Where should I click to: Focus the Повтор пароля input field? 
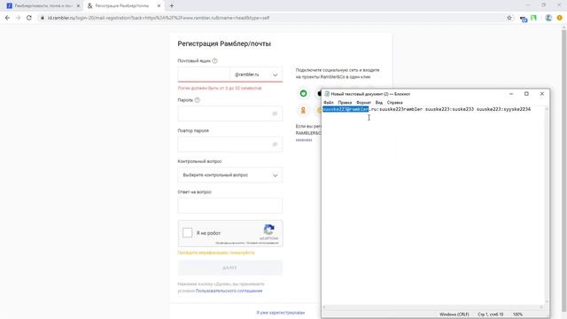click(230, 144)
